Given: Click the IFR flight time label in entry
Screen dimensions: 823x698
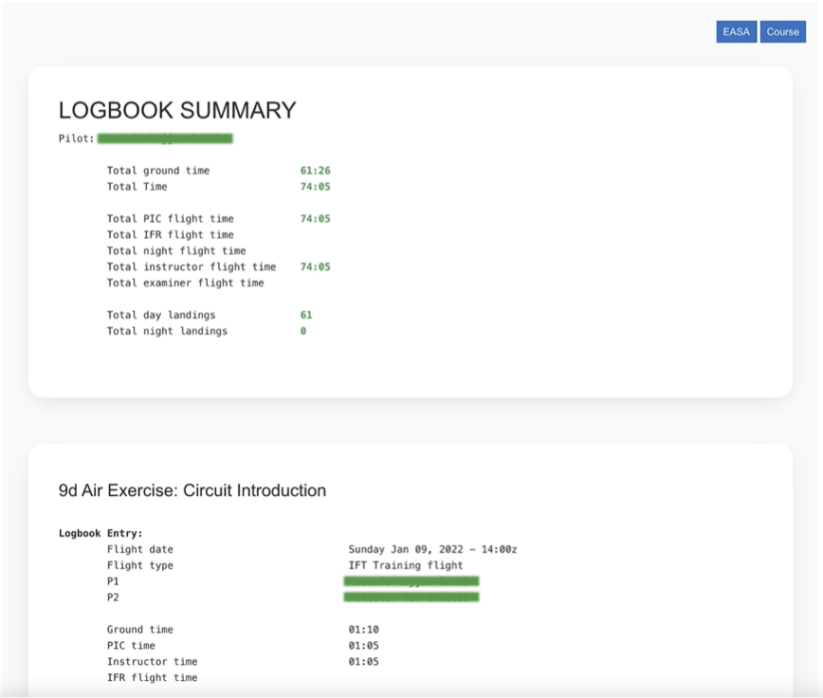Looking at the screenshot, I should (x=153, y=677).
